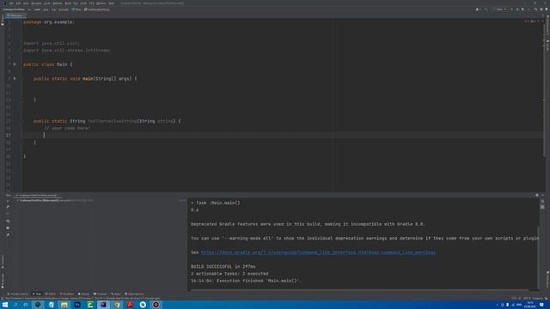
Task: Open the Edit menu
Action: pos(18,3)
